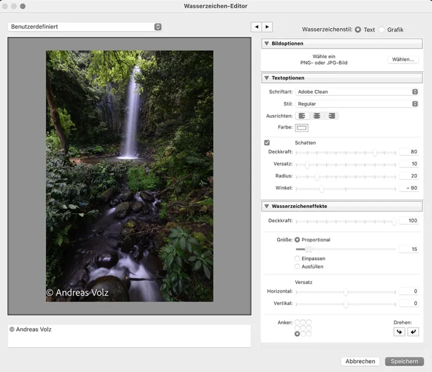Select Ausfüllen size option
The height and width of the screenshot is (372, 432).
point(297,266)
